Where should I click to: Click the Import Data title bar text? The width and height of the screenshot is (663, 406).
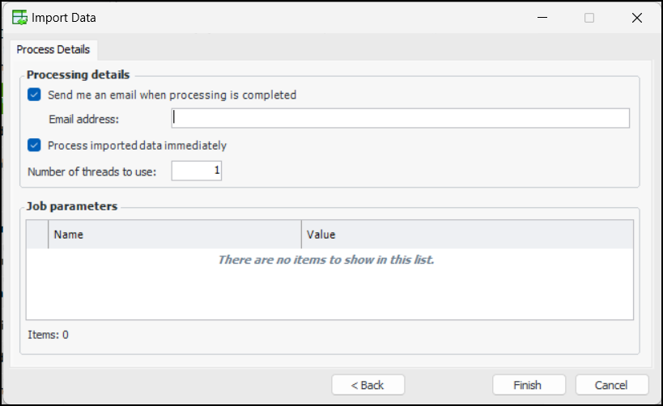coord(63,18)
